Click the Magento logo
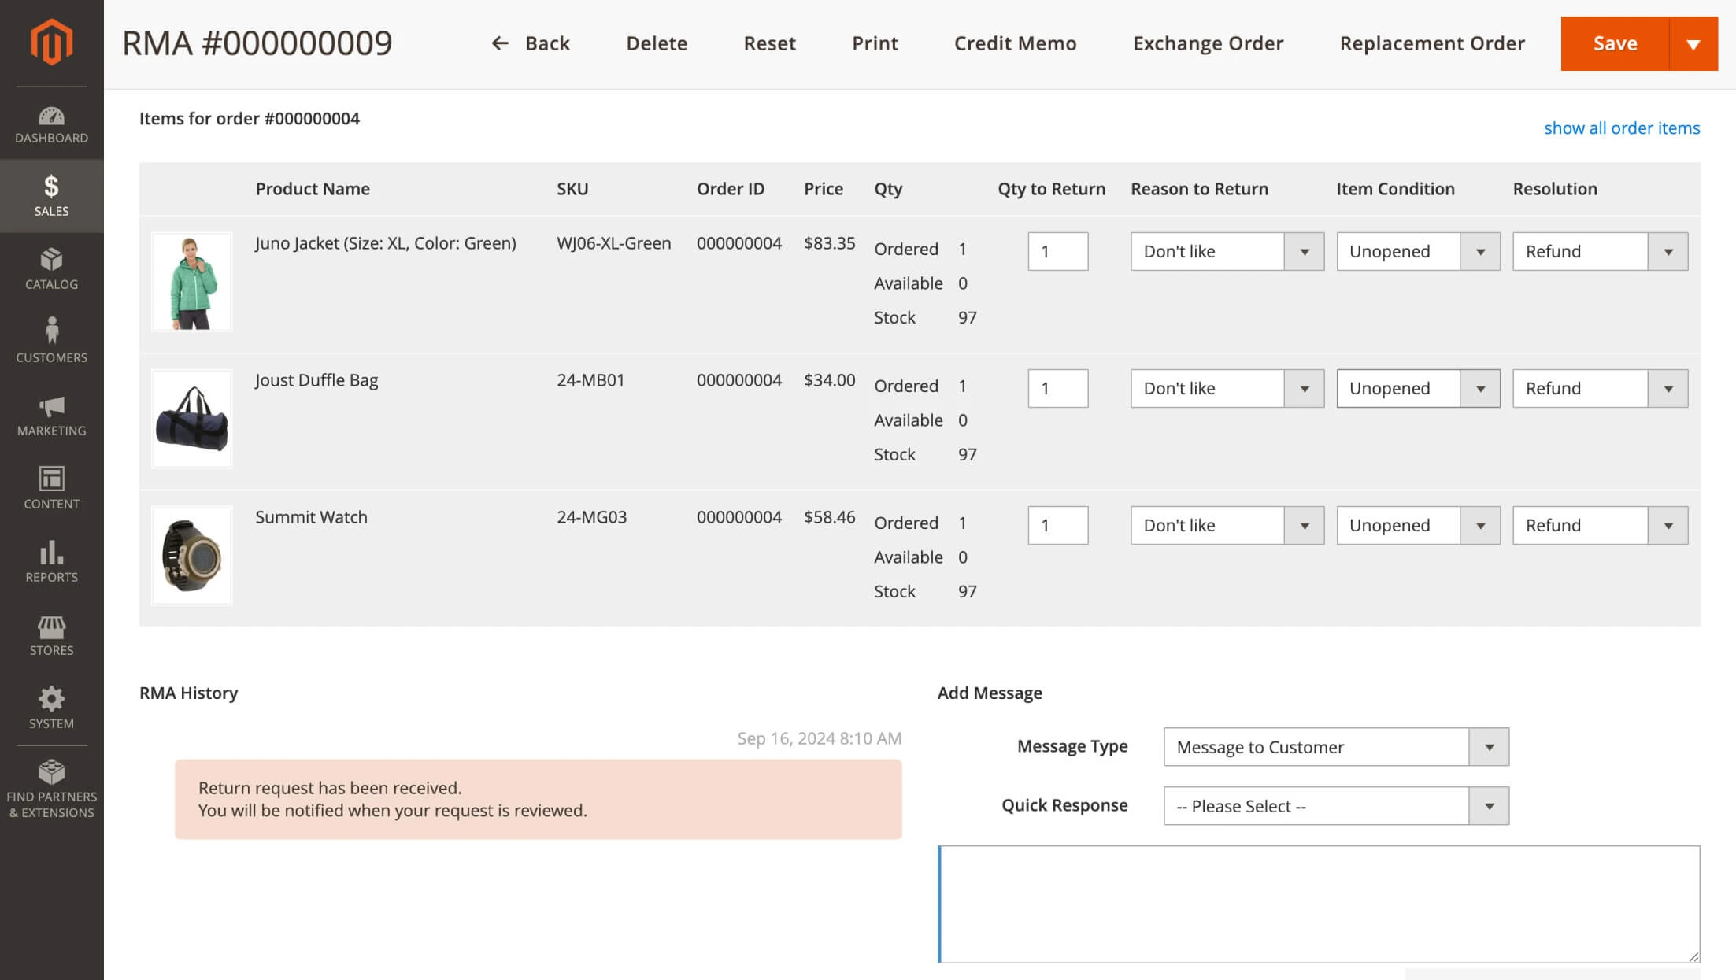This screenshot has height=980, width=1736. tap(50, 41)
